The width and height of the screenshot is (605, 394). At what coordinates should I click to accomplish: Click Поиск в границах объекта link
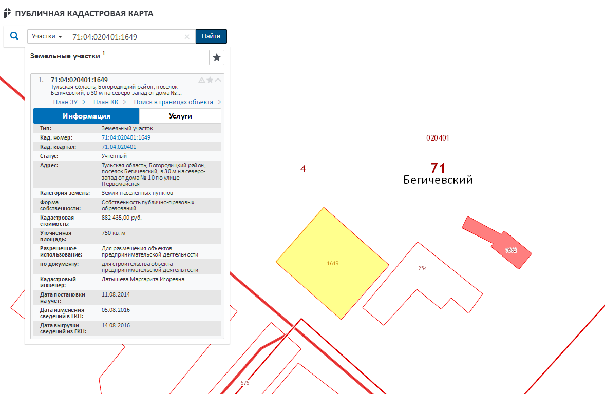(177, 102)
